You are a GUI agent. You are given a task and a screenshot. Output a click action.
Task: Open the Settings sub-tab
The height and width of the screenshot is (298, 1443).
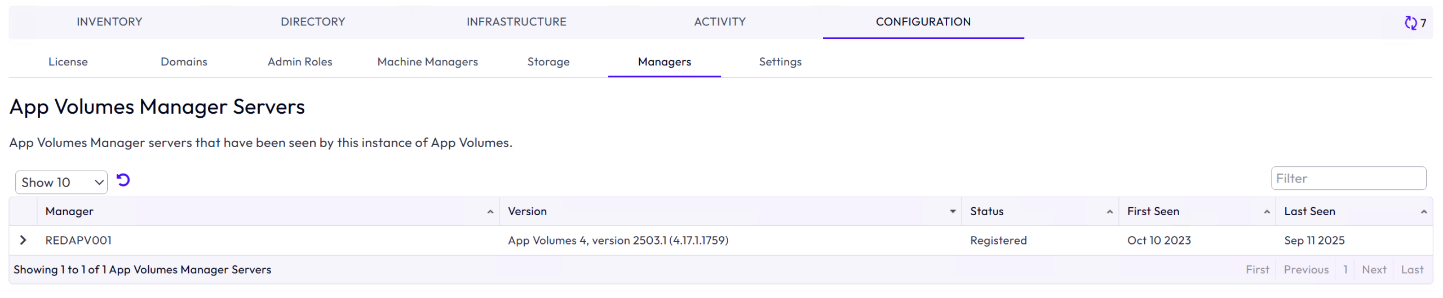coord(780,62)
